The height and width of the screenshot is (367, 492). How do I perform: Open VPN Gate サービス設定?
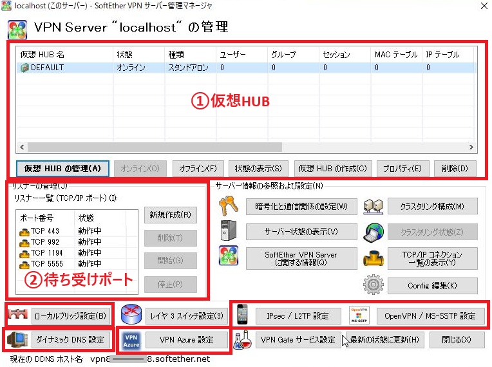298,340
